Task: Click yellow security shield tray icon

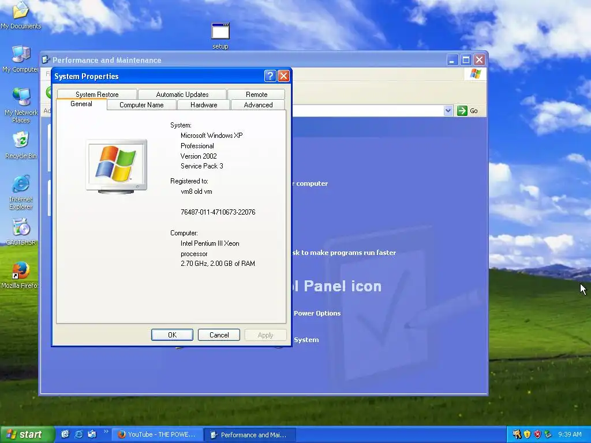Action: [528, 434]
